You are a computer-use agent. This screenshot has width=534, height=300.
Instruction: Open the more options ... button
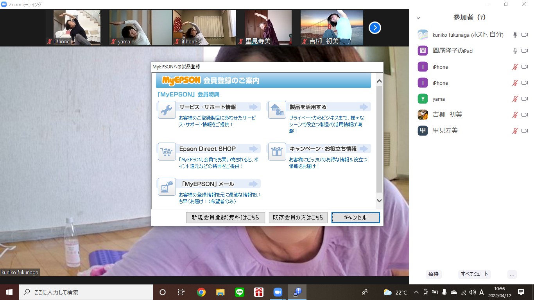click(512, 274)
